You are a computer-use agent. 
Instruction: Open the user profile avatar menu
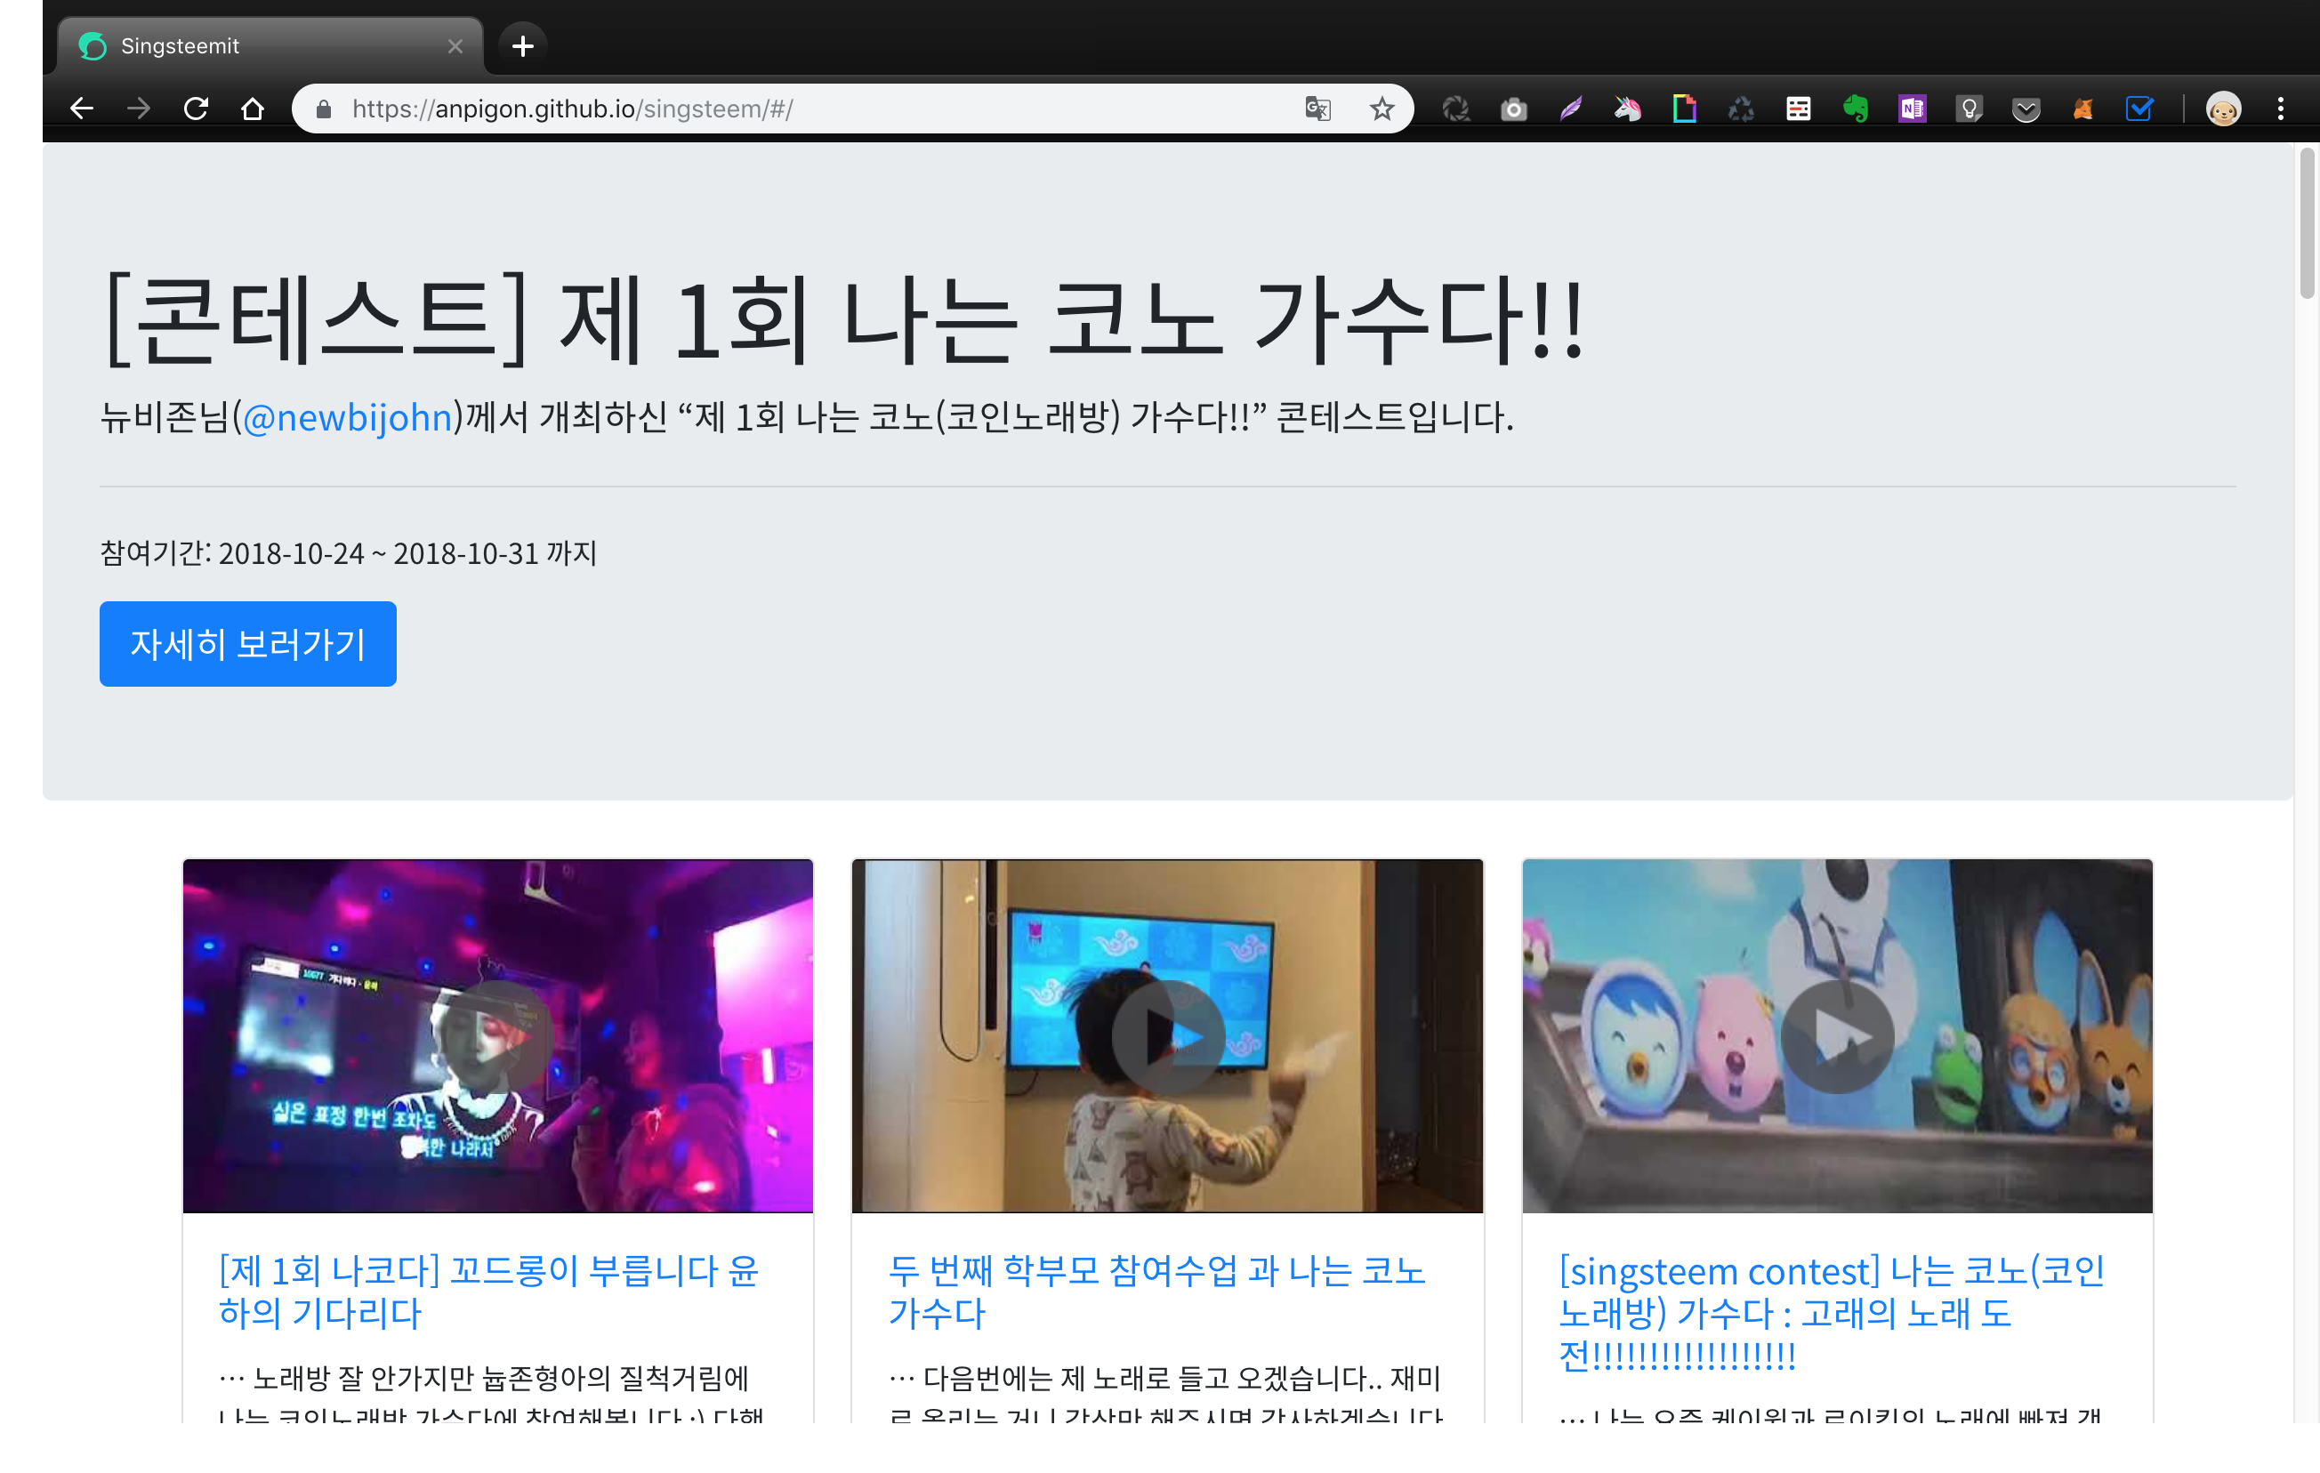[2223, 109]
